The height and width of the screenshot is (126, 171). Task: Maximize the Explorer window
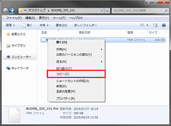[155, 2]
